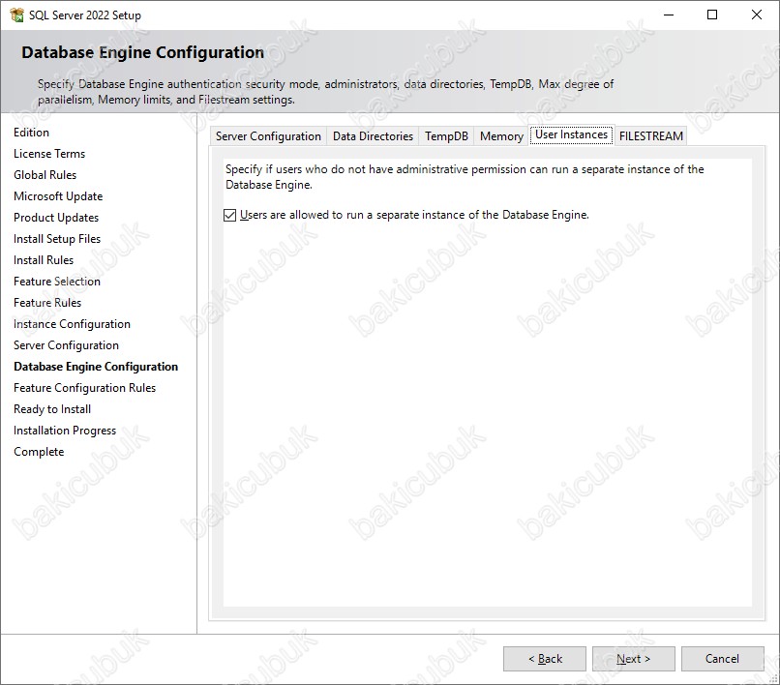Open the FILESTREAM tab
This screenshot has height=685, width=780.
pyautogui.click(x=650, y=136)
